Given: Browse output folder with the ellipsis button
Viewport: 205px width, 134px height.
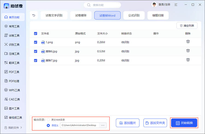Looking at the screenshot, I should [103, 125].
